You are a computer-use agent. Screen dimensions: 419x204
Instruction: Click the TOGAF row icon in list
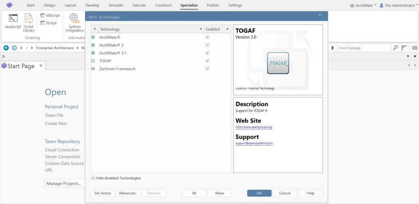click(93, 61)
